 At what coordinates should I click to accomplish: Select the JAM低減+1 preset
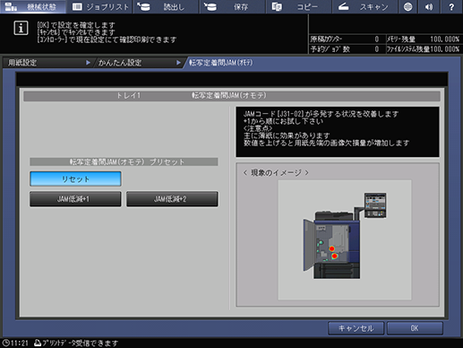coord(75,199)
